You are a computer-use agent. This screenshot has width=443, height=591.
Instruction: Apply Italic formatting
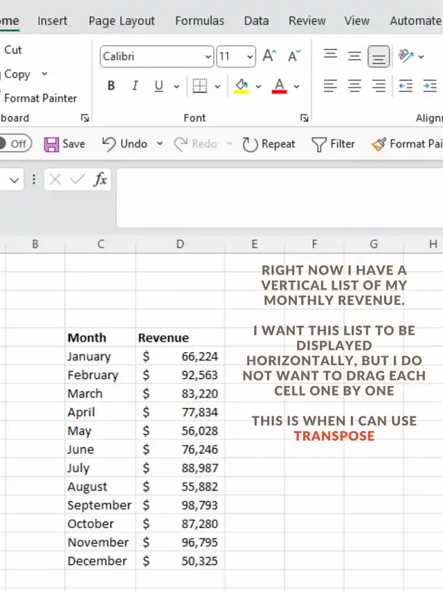[x=135, y=87]
